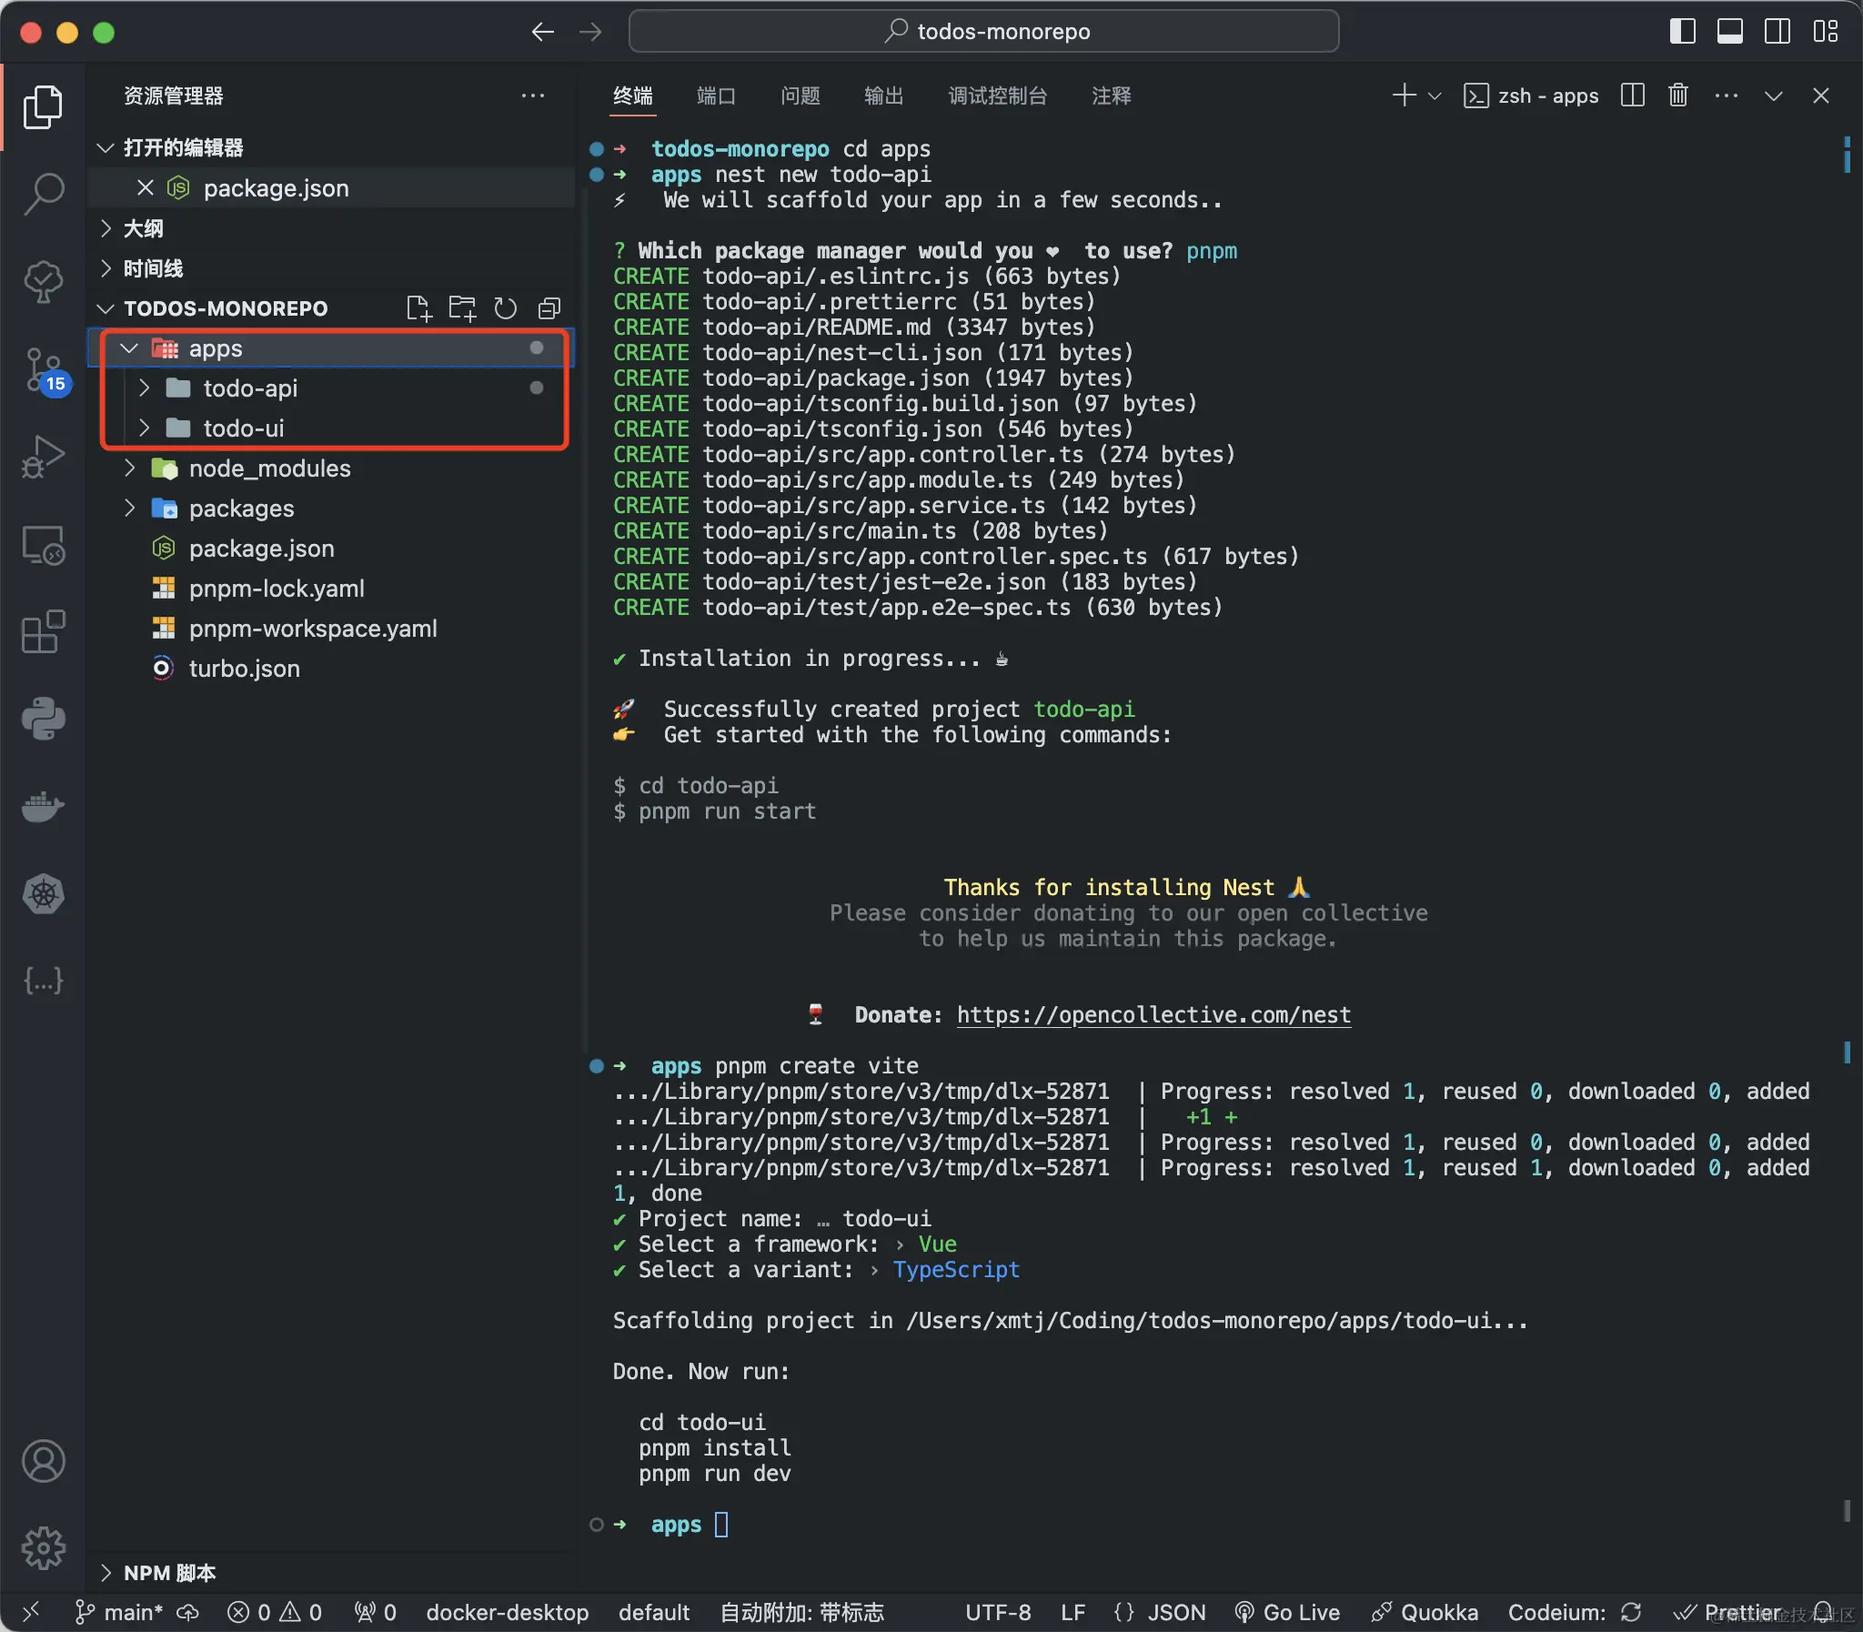This screenshot has height=1632, width=1863.
Task: Open the Docker view
Action: (43, 806)
